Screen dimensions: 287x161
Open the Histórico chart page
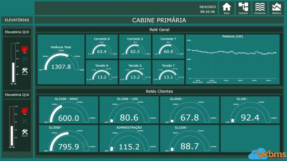[276, 8]
